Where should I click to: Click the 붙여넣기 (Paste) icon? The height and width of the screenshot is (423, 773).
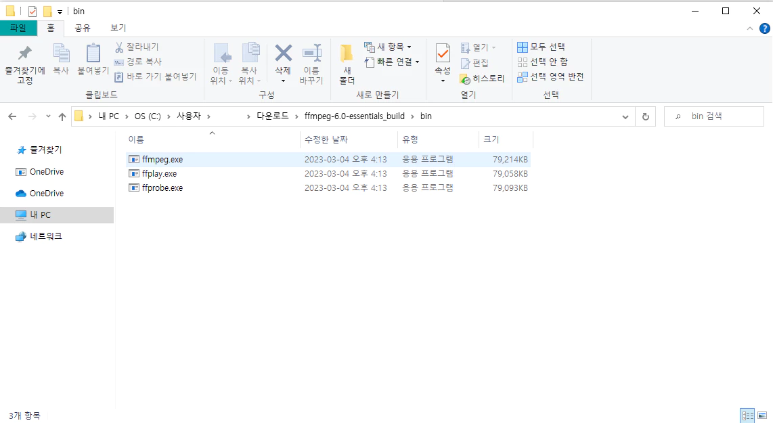[x=92, y=60]
